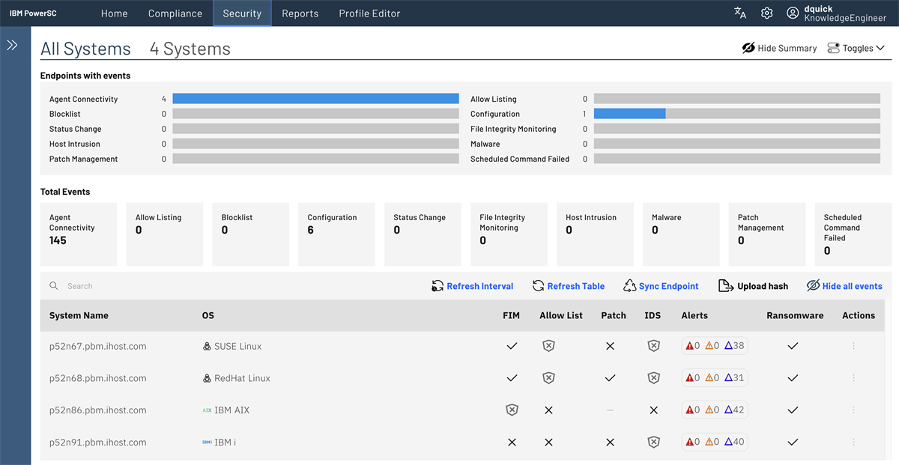The width and height of the screenshot is (899, 465).
Task: Click the IDS shield icon for p52n68 row
Action: [x=653, y=377]
